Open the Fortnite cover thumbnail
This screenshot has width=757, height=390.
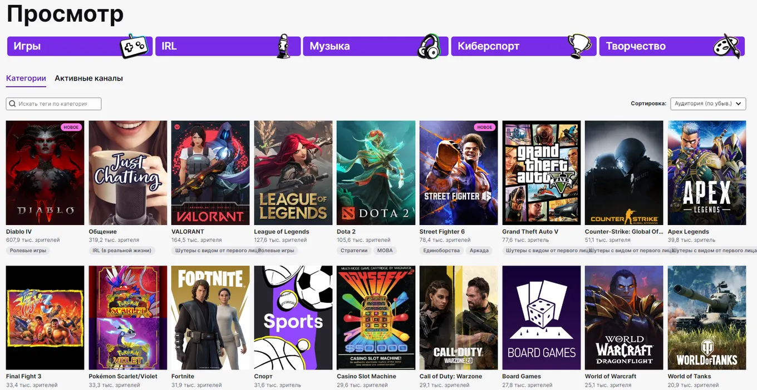[x=210, y=318]
